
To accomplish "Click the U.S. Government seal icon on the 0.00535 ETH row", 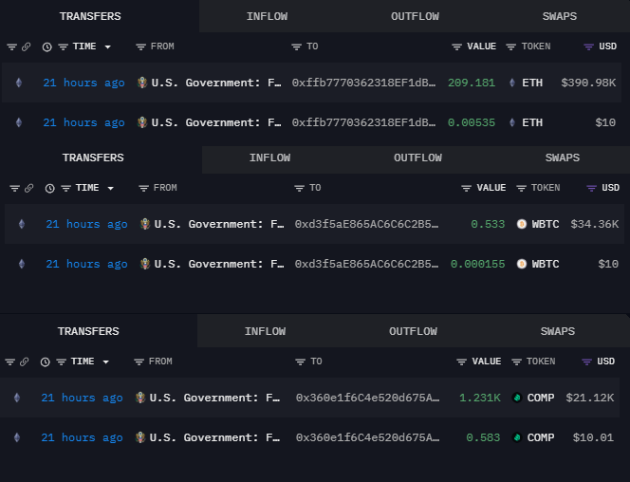I will tap(142, 122).
